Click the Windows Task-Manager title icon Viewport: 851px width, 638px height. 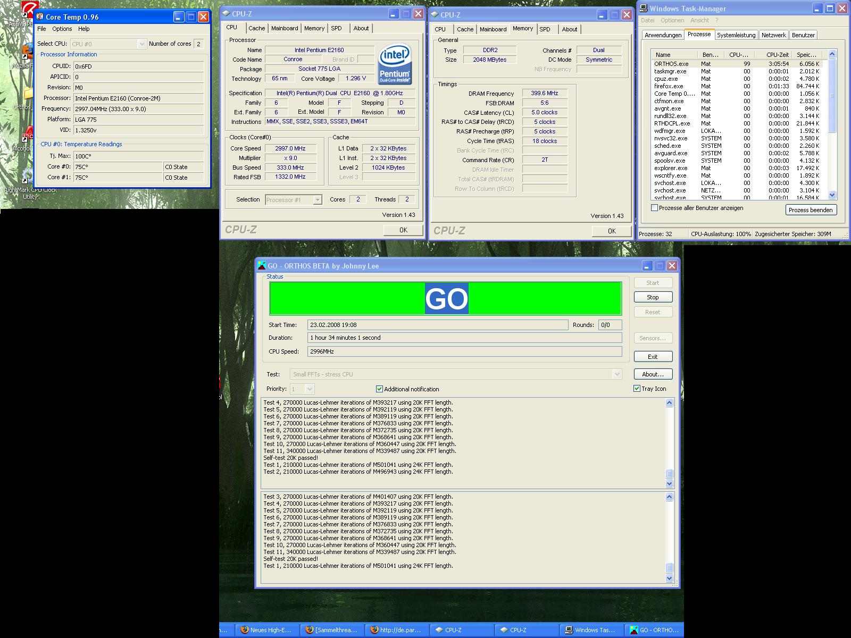coord(644,9)
